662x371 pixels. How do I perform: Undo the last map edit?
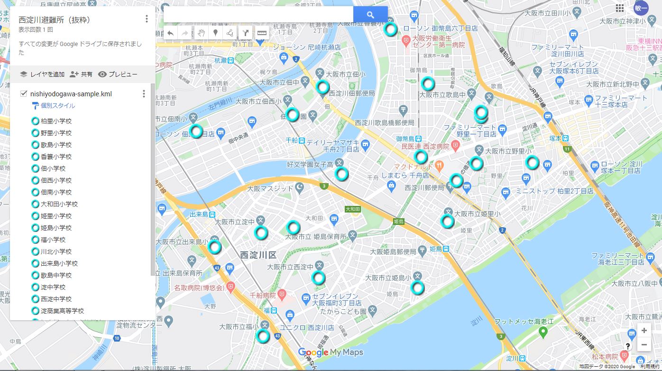(x=170, y=33)
